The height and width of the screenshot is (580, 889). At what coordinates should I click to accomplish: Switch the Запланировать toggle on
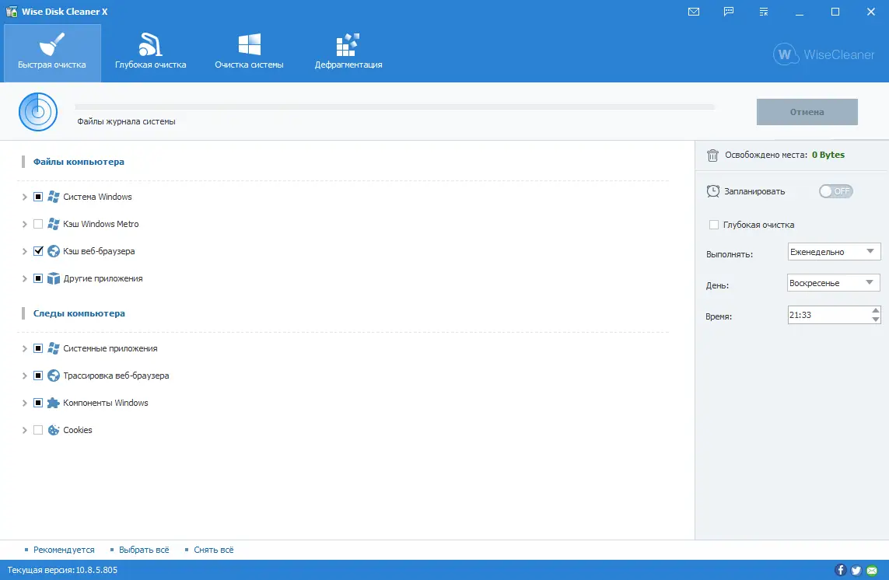point(835,191)
